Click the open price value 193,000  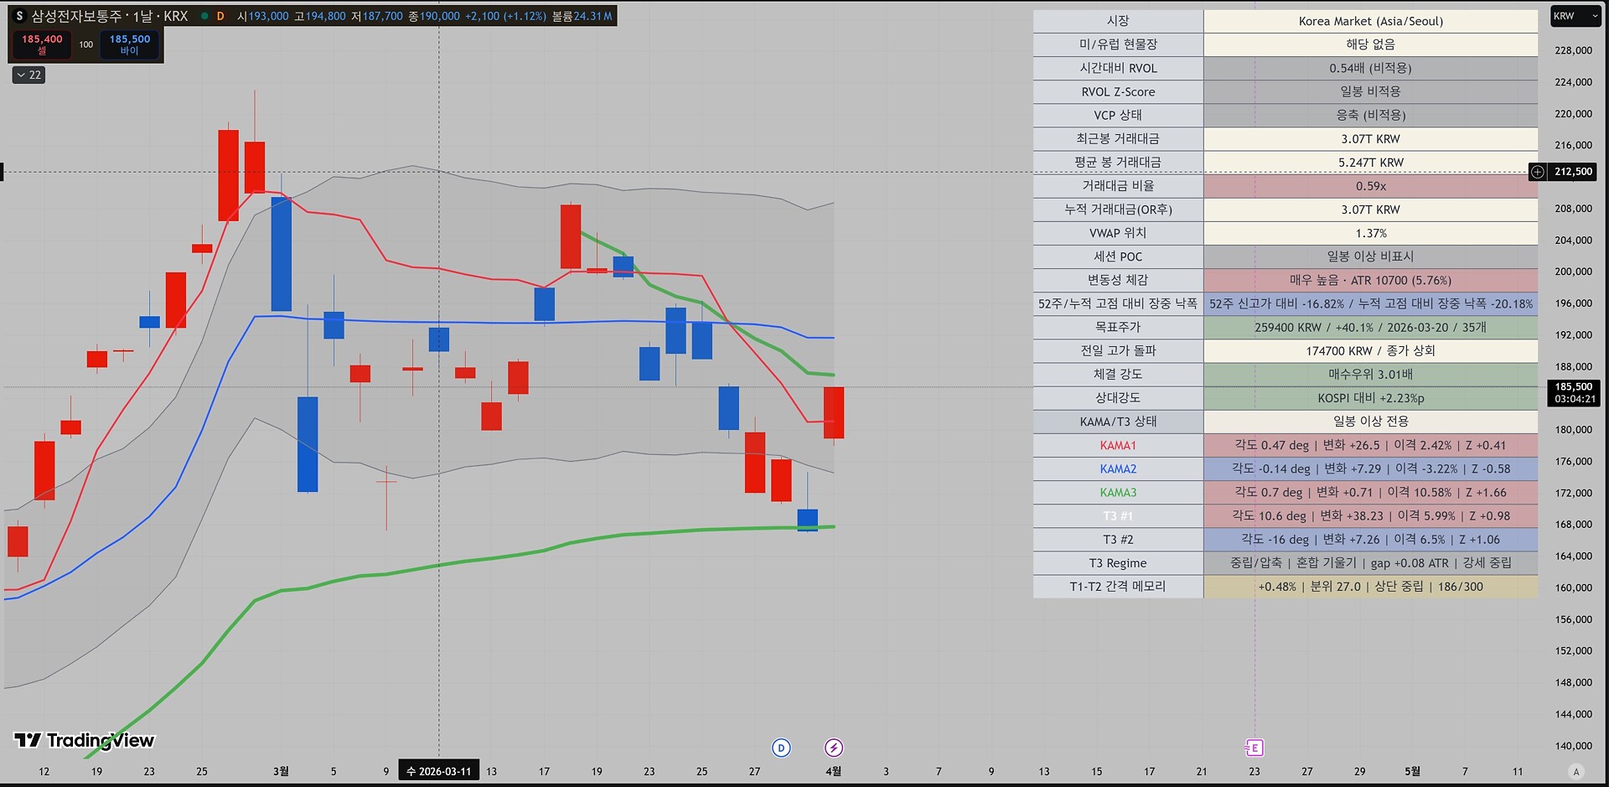268,16
